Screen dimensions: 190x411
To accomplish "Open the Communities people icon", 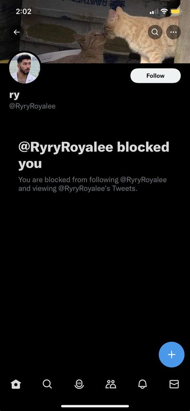I will 111,384.
